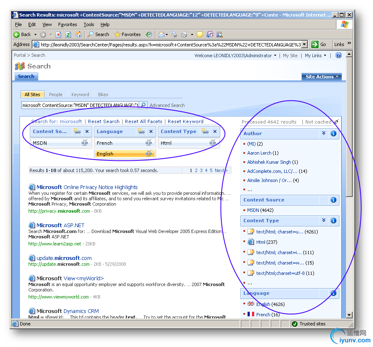The width and height of the screenshot is (373, 347).
Task: Click the Forward arrow icon
Action: pos(43,35)
